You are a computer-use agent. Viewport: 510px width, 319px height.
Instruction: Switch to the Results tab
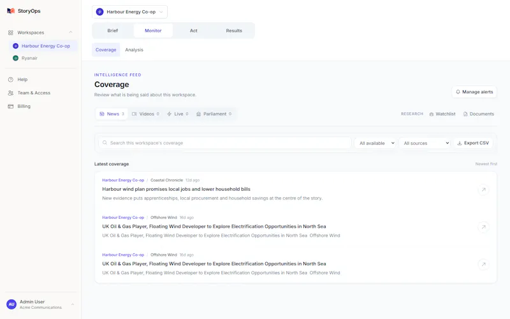(234, 31)
